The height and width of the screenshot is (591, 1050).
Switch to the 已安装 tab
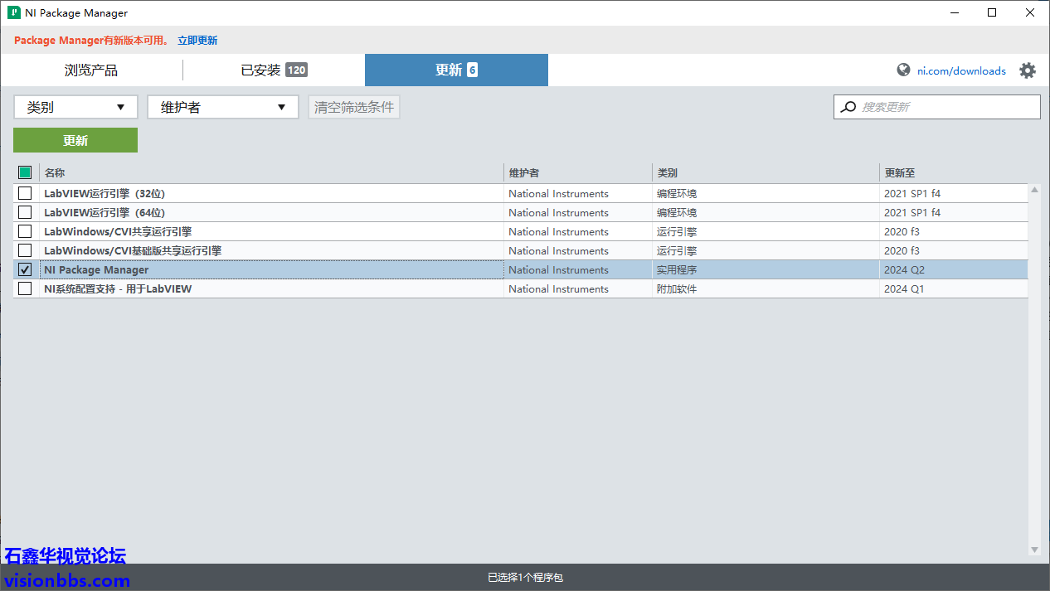click(x=274, y=70)
